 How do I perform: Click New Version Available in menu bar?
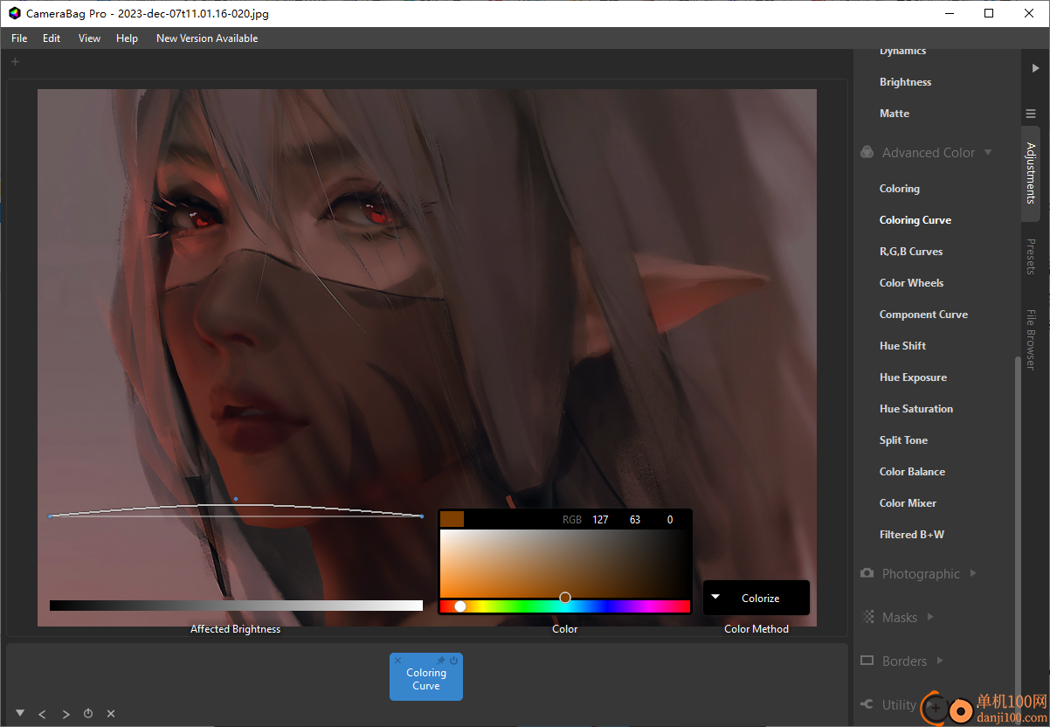tap(207, 38)
